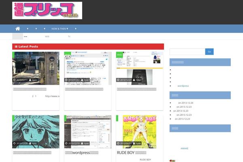
Task: Select the TV item in the secondary menu
Action: tap(69, 36)
